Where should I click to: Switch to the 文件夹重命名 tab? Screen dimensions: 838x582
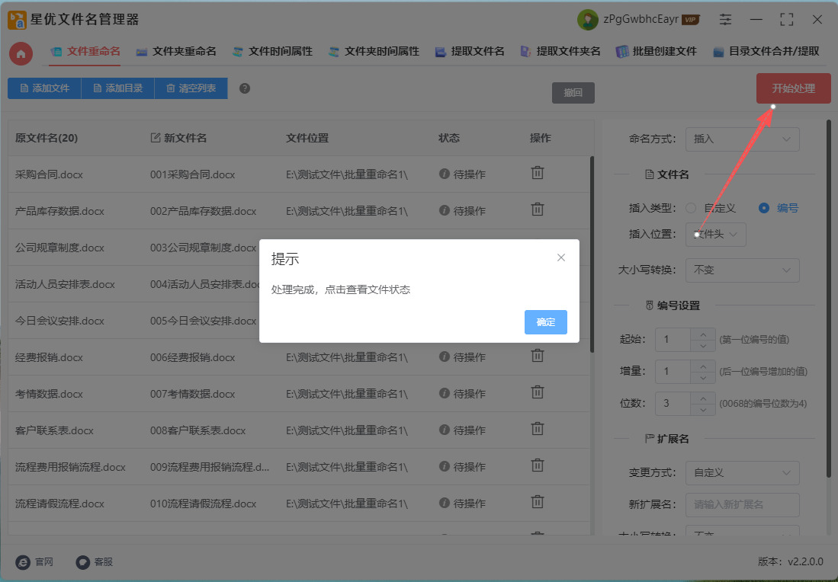[176, 52]
